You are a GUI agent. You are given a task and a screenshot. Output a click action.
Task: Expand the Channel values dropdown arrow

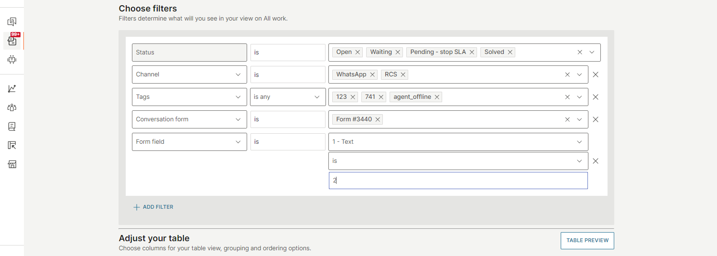pyautogui.click(x=579, y=75)
